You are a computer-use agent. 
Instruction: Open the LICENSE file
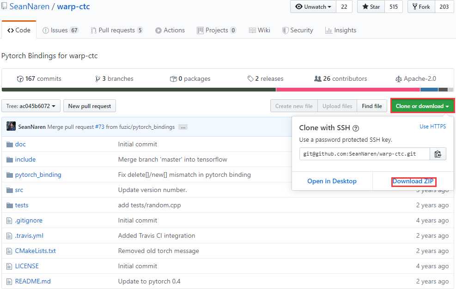[x=27, y=266]
